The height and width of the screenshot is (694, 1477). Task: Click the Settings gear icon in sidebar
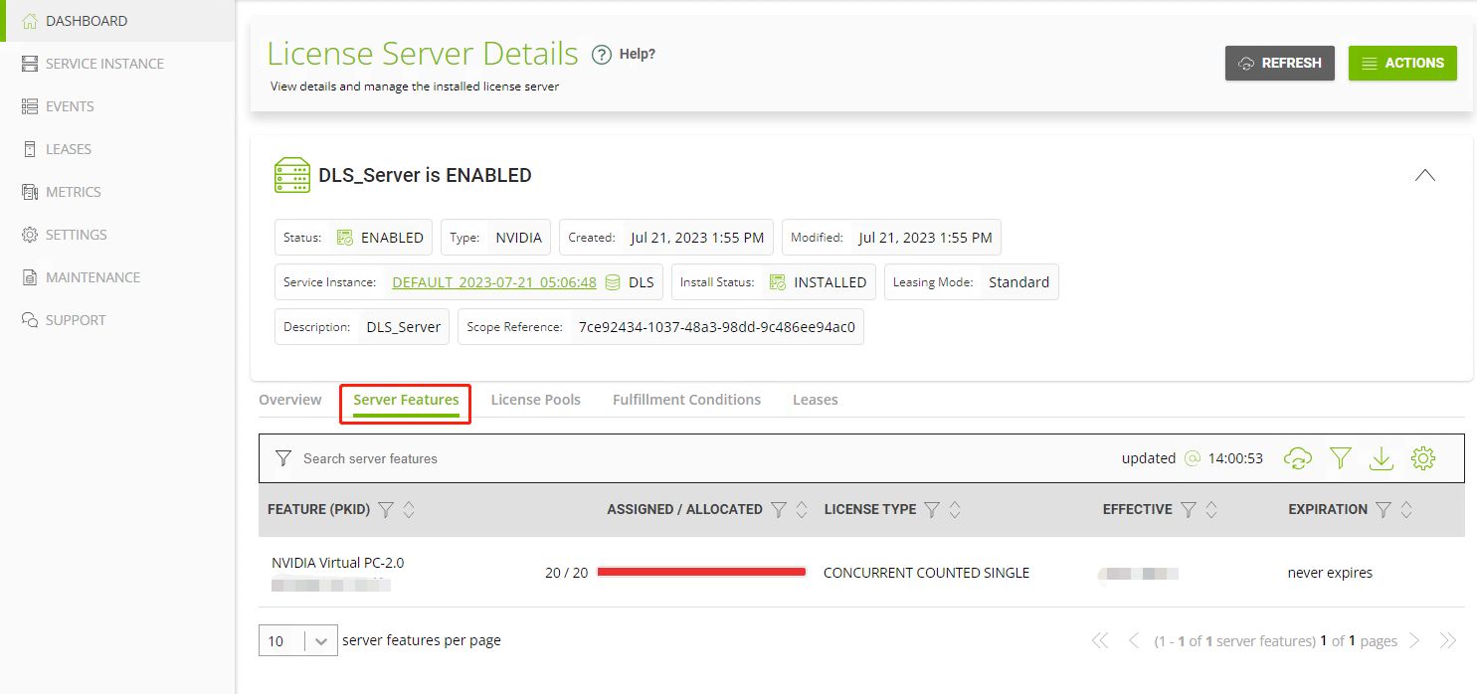[x=29, y=235]
